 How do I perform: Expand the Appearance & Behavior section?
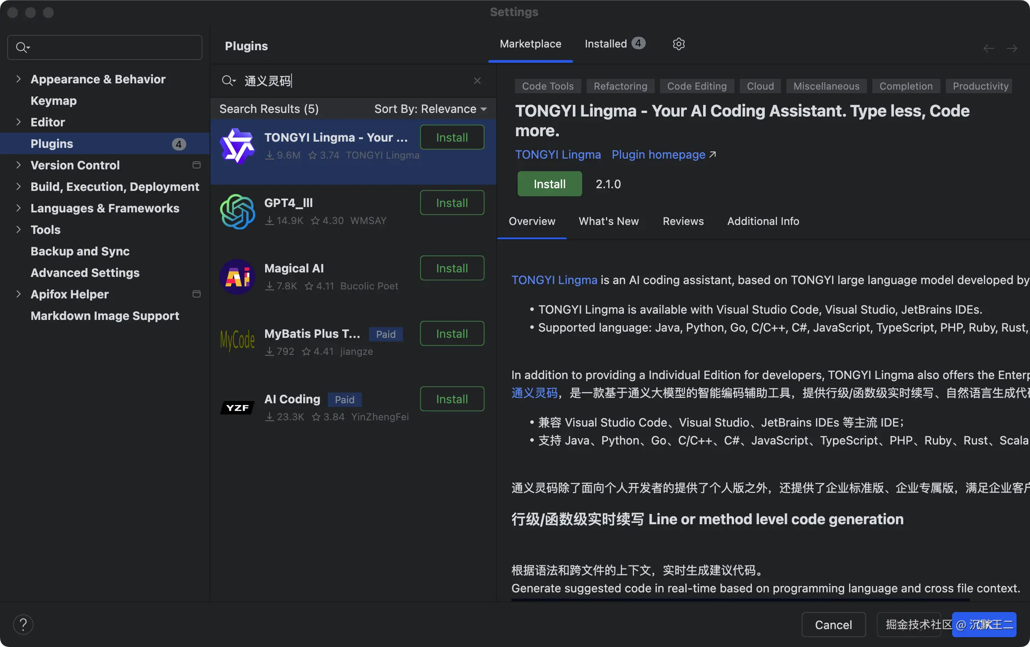click(x=18, y=79)
